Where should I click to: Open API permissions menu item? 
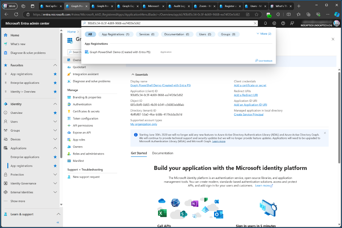coord(83,126)
